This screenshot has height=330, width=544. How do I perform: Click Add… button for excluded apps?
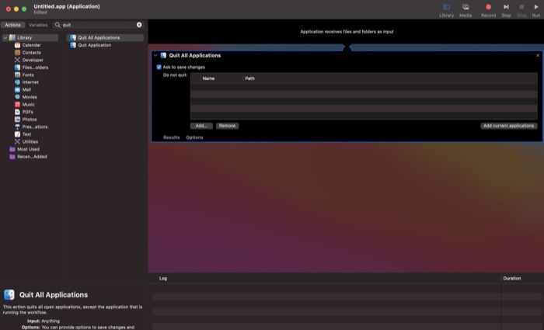(x=201, y=126)
